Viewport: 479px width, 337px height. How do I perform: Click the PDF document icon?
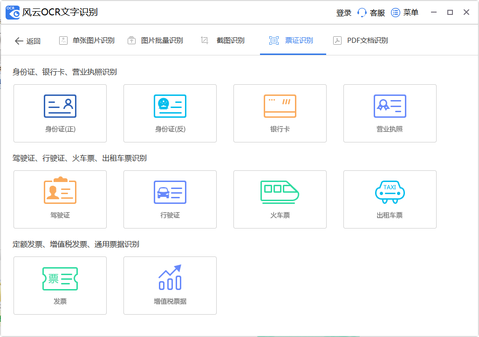[x=337, y=40]
